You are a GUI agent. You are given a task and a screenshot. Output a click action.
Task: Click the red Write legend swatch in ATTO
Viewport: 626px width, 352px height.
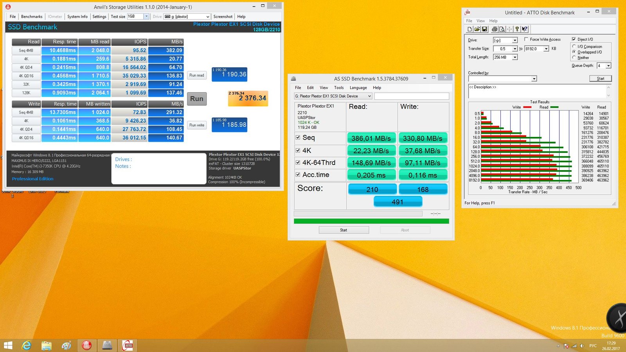pyautogui.click(x=527, y=107)
